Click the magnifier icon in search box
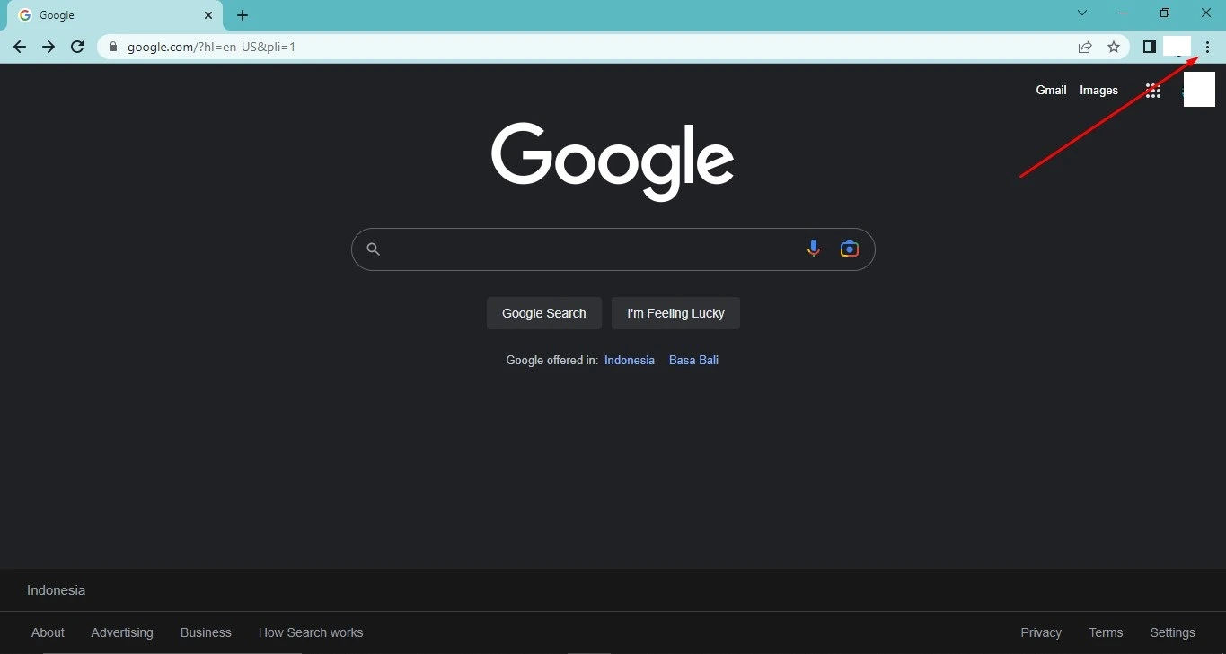Image resolution: width=1226 pixels, height=654 pixels. click(x=374, y=249)
